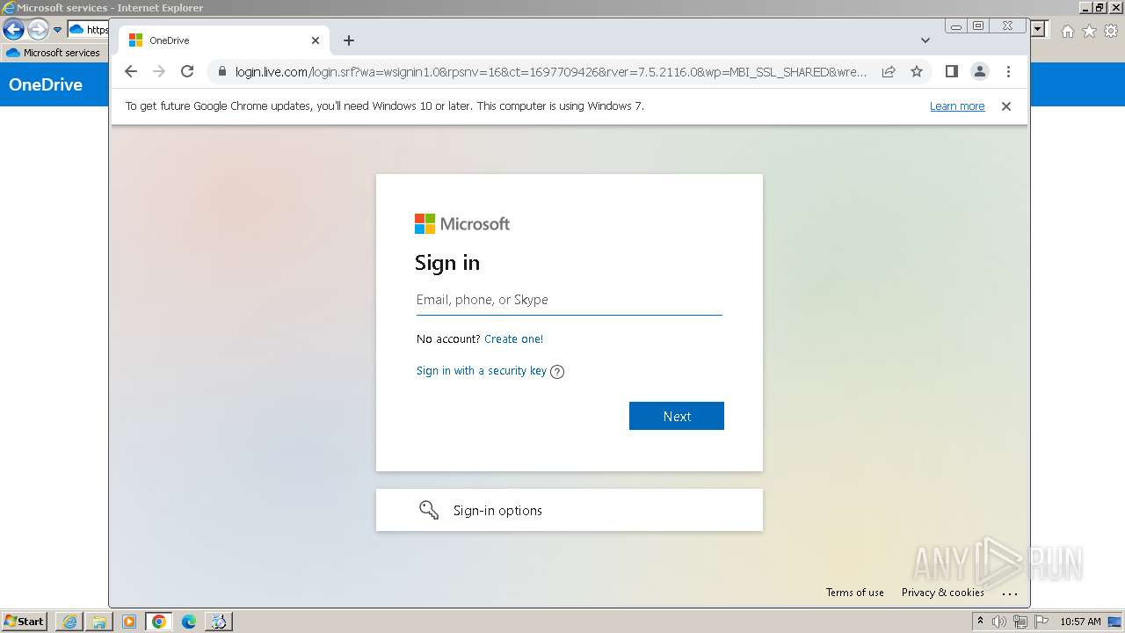
Task: Open the media player taskbar icon
Action: click(x=129, y=622)
